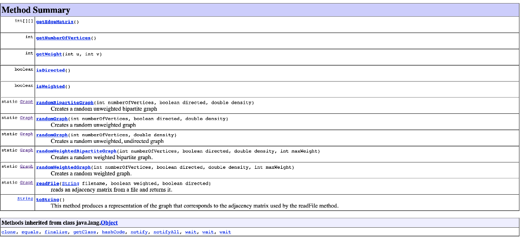
Task: Open the getNumberOfVertices method link
Action: [x=64, y=38]
